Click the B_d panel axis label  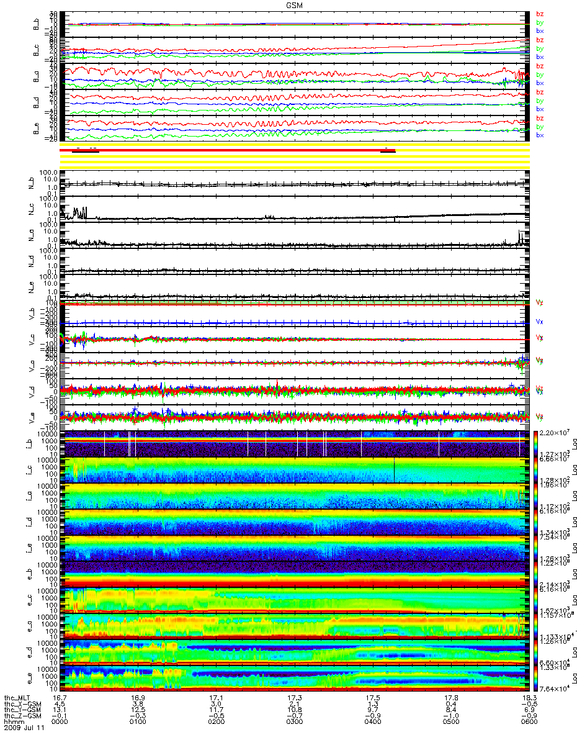click(35, 102)
